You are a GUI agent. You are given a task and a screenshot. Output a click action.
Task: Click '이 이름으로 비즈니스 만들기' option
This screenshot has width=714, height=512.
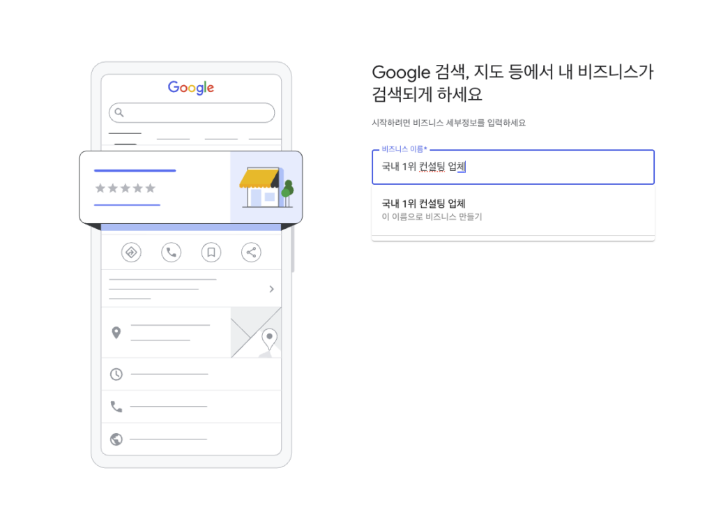432,217
